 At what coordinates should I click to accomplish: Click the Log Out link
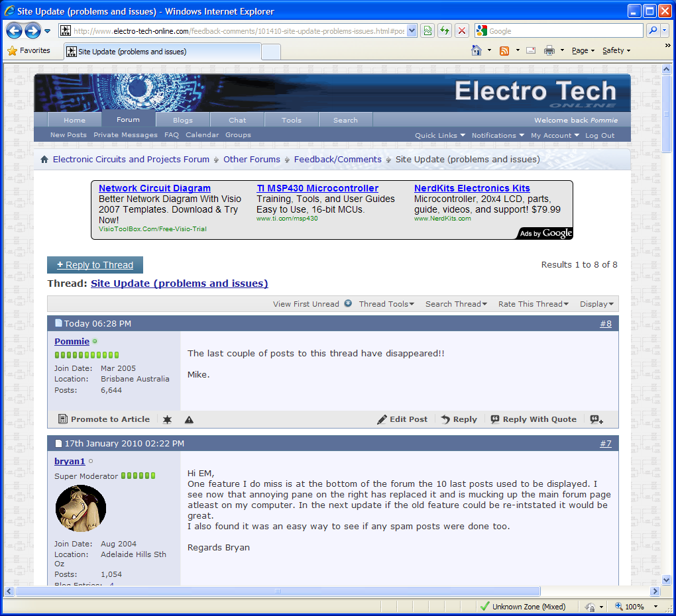tap(600, 135)
